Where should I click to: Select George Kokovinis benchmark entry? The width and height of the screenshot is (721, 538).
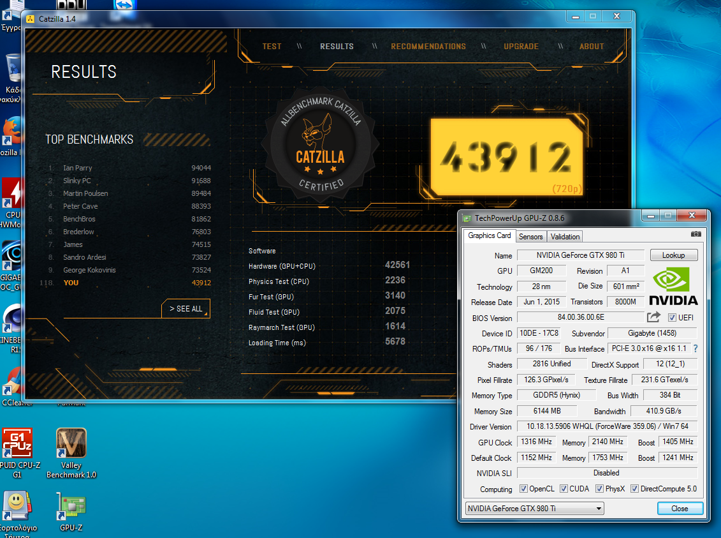[129, 270]
